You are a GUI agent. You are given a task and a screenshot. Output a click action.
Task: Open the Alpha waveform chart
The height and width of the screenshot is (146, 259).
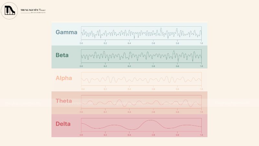(141, 79)
